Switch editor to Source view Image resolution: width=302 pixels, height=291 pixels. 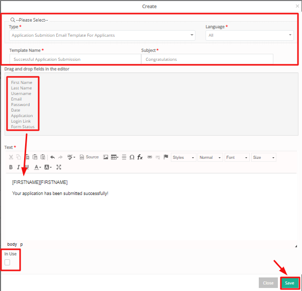(x=89, y=157)
